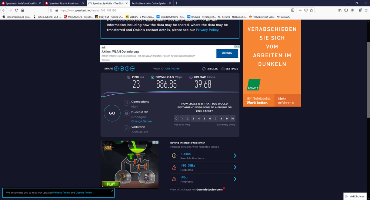The height and width of the screenshot is (200, 370).
Task: Reload the current page
Action: click(x=16, y=10)
